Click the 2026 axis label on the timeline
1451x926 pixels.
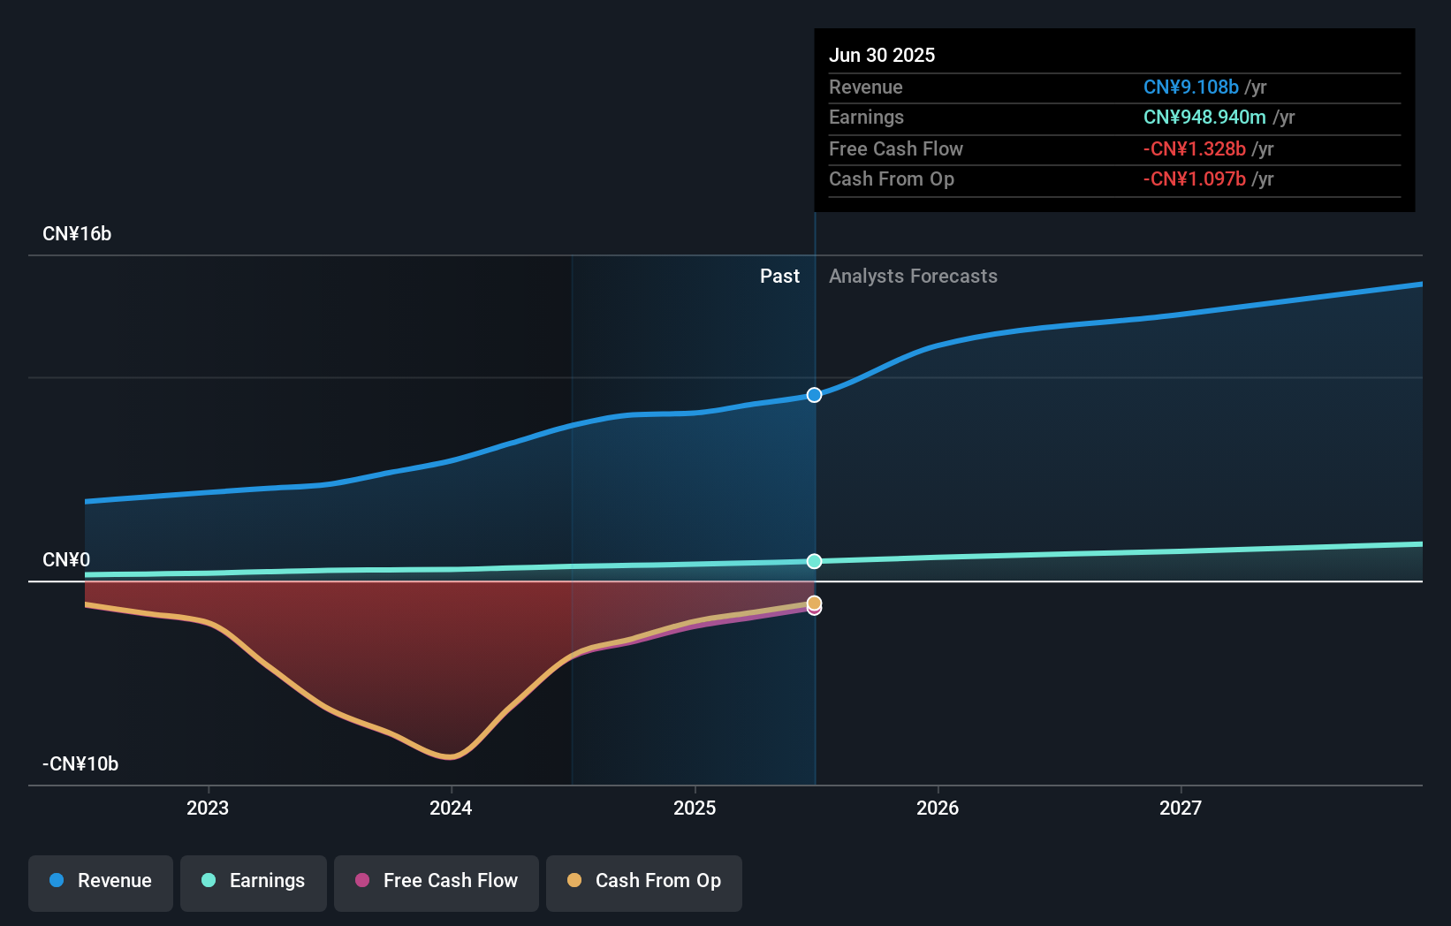pyautogui.click(x=938, y=807)
